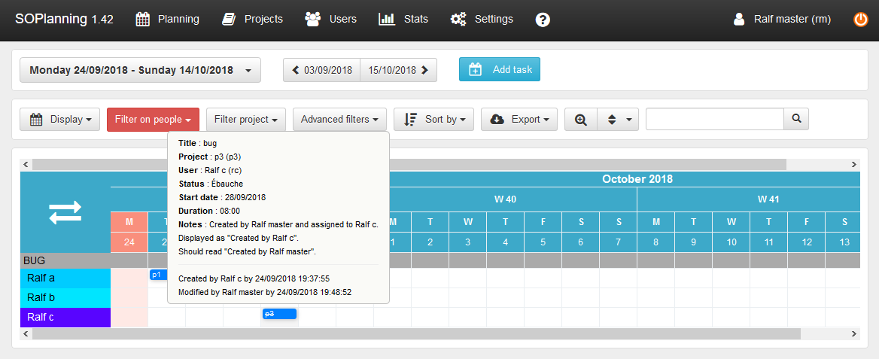Open the Ralf master user account

pyautogui.click(x=783, y=20)
